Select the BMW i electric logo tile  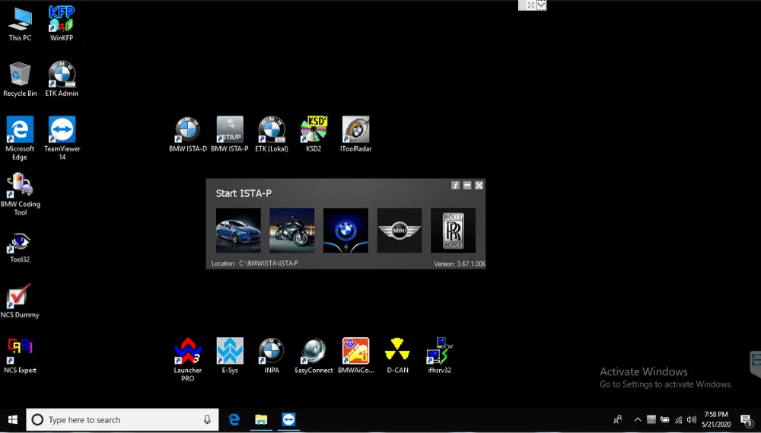(345, 231)
